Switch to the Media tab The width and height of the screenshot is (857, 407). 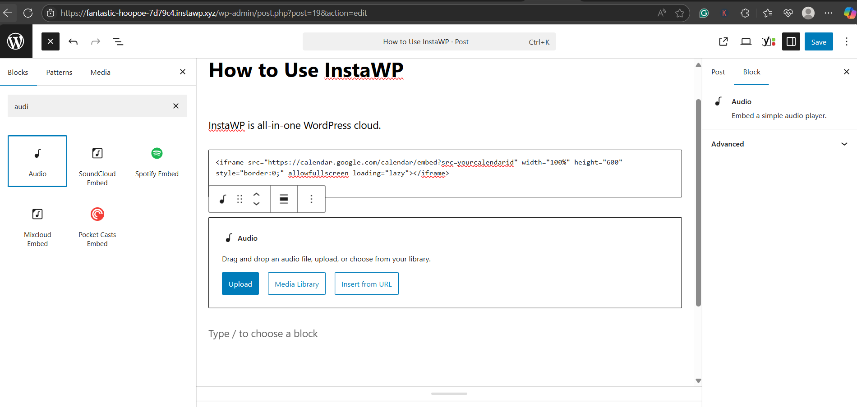(100, 72)
